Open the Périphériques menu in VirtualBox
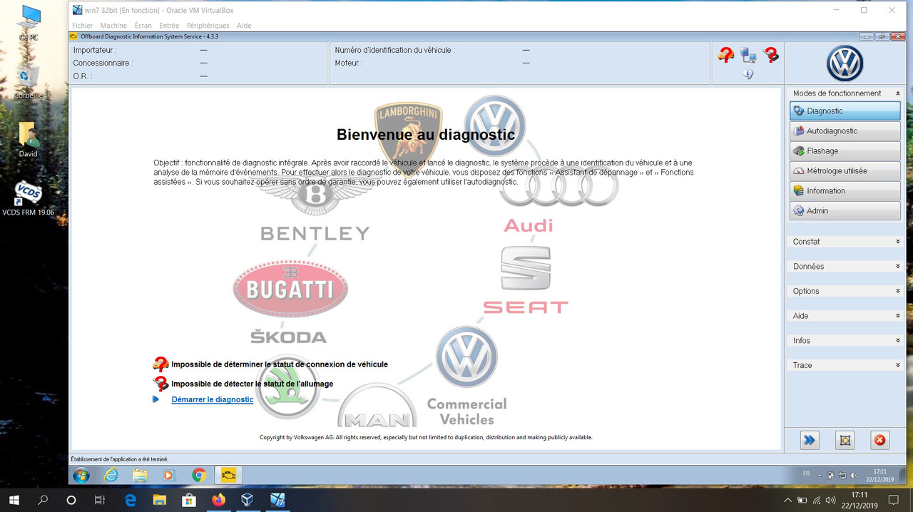This screenshot has height=512, width=913. (208, 26)
